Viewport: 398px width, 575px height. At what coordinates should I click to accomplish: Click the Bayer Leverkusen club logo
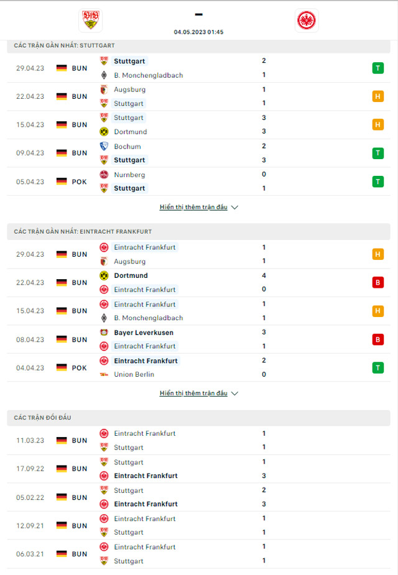click(104, 333)
